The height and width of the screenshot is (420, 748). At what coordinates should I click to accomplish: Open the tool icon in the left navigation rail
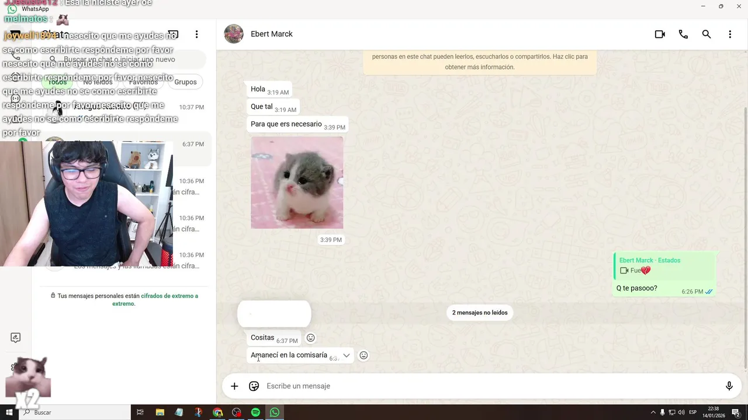pos(16,338)
